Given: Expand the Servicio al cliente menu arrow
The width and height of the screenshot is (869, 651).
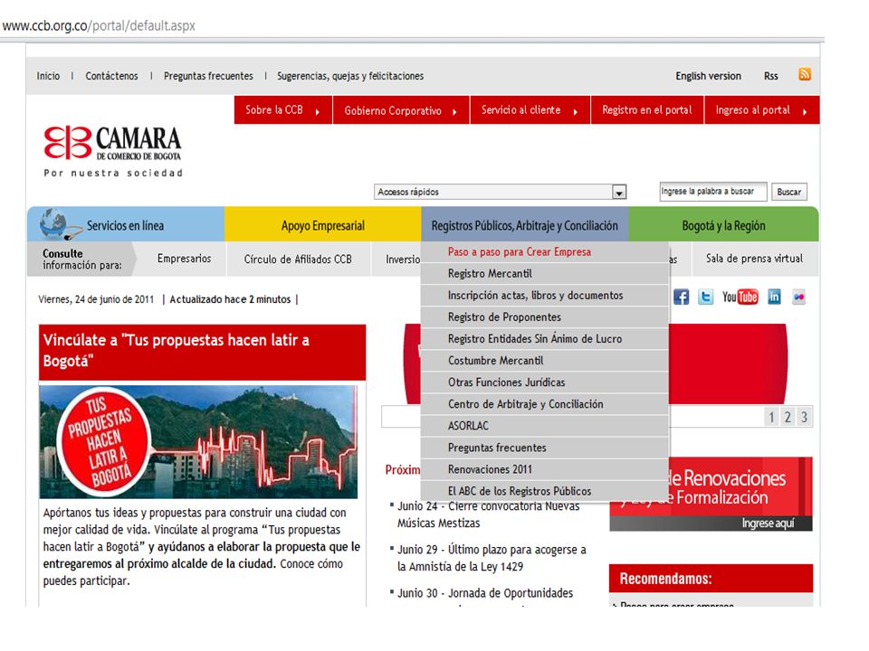Looking at the screenshot, I should click(x=576, y=111).
